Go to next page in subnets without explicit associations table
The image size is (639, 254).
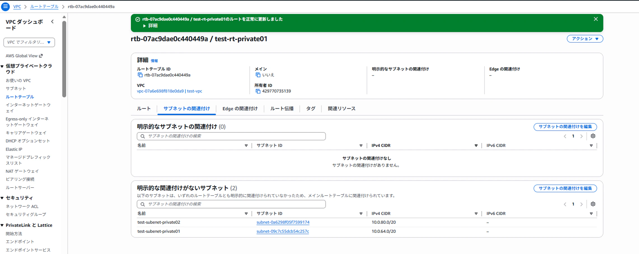(581, 204)
